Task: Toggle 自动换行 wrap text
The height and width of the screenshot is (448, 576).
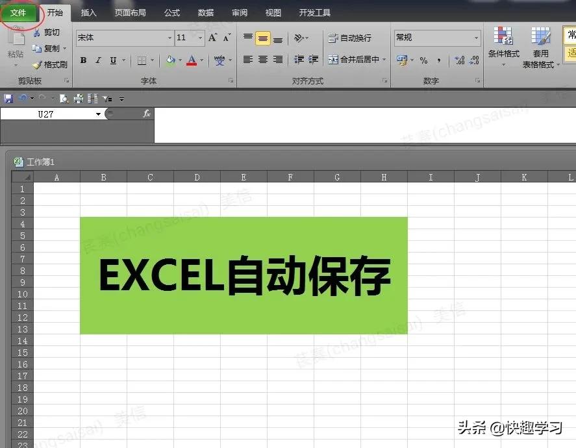Action: [x=350, y=38]
